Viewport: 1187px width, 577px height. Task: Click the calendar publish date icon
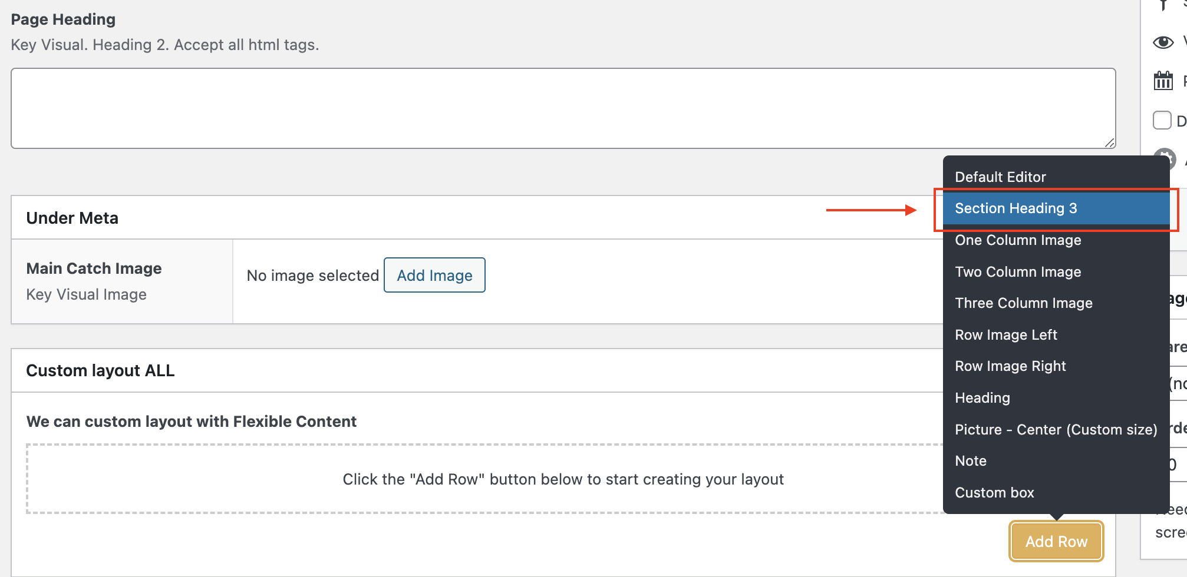click(x=1163, y=81)
